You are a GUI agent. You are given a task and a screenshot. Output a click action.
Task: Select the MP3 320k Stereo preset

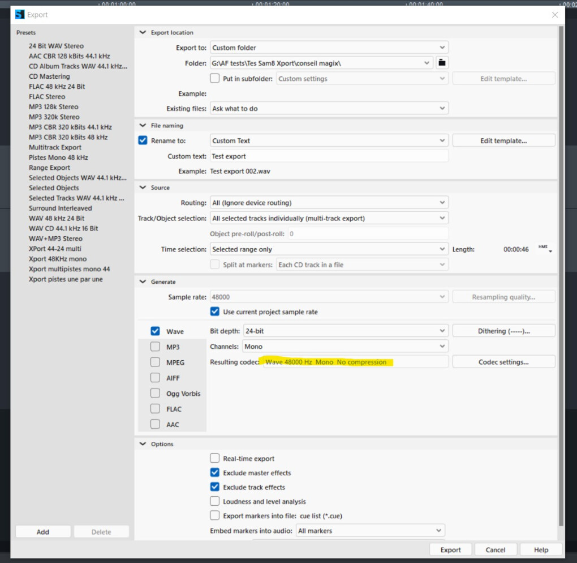click(x=54, y=117)
